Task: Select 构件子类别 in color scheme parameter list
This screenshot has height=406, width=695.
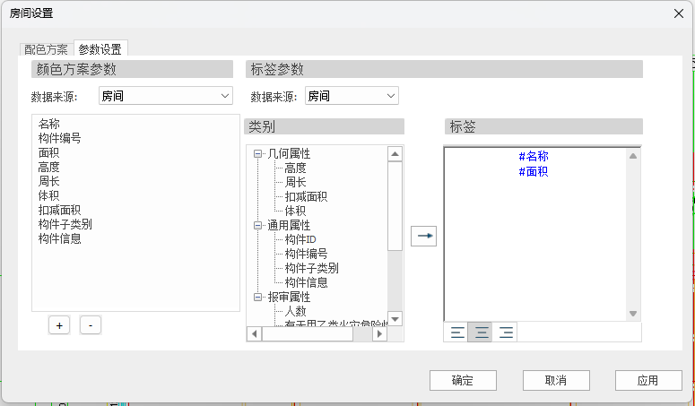Action: click(x=65, y=224)
